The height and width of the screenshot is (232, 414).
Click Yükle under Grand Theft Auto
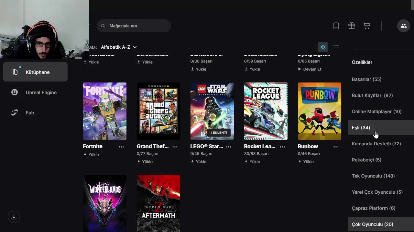[x=145, y=162]
